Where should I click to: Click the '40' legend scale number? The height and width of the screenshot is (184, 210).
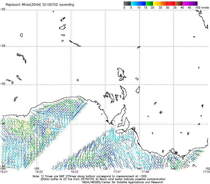pos(182,7)
